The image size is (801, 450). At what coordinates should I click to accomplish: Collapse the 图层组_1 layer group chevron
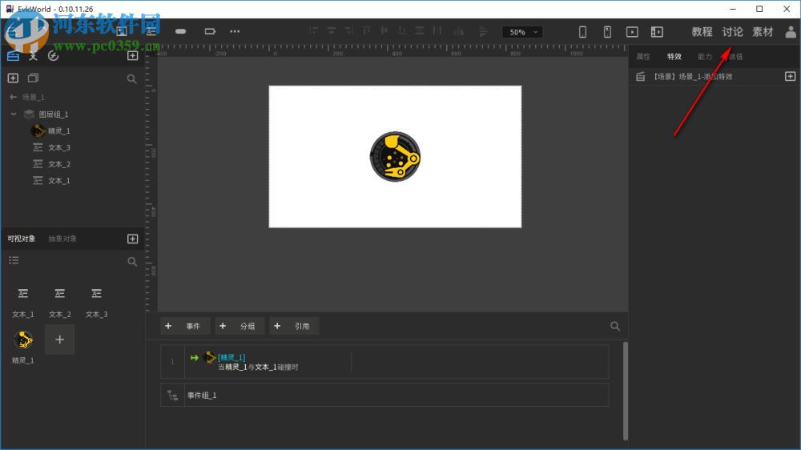click(14, 114)
